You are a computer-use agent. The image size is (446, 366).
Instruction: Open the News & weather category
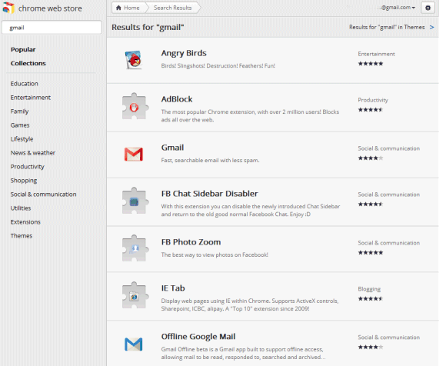click(33, 153)
